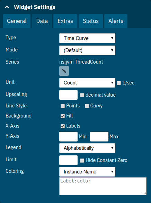Enable Points line style
Image resolution: width=151 pixels, height=203 pixels.
(63, 106)
